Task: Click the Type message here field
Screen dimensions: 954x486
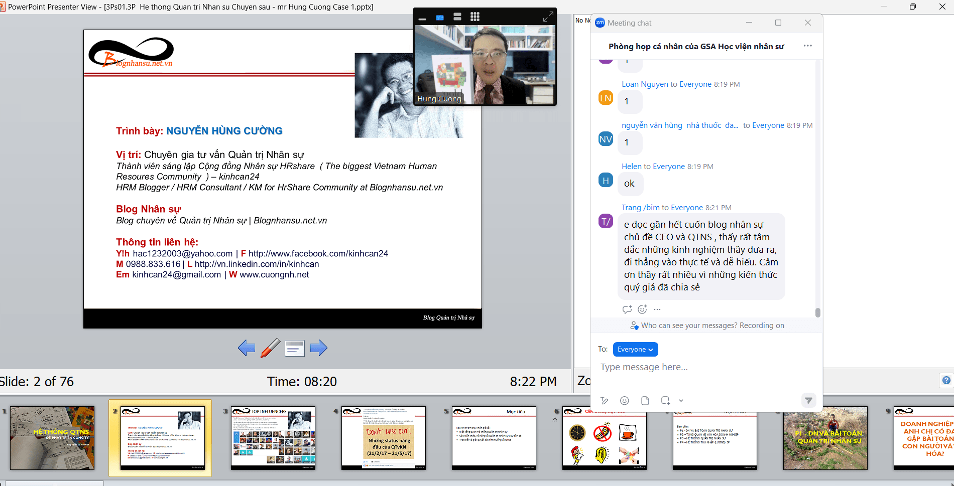Action: pos(705,367)
